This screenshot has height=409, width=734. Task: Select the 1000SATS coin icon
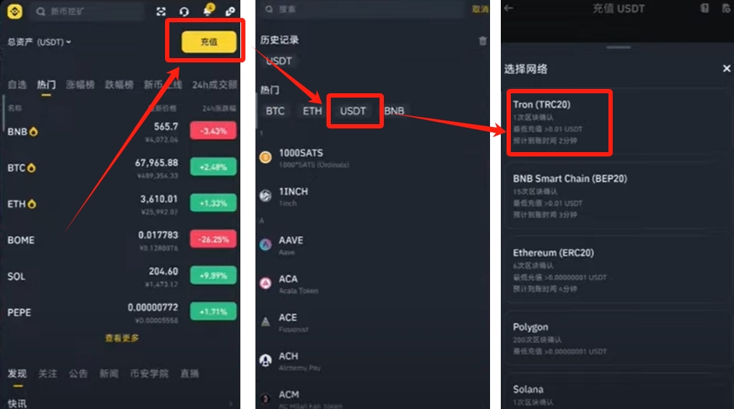[265, 158]
